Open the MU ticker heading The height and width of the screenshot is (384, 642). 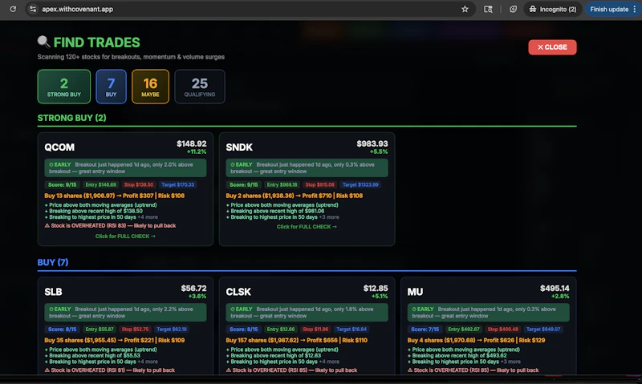(x=415, y=292)
